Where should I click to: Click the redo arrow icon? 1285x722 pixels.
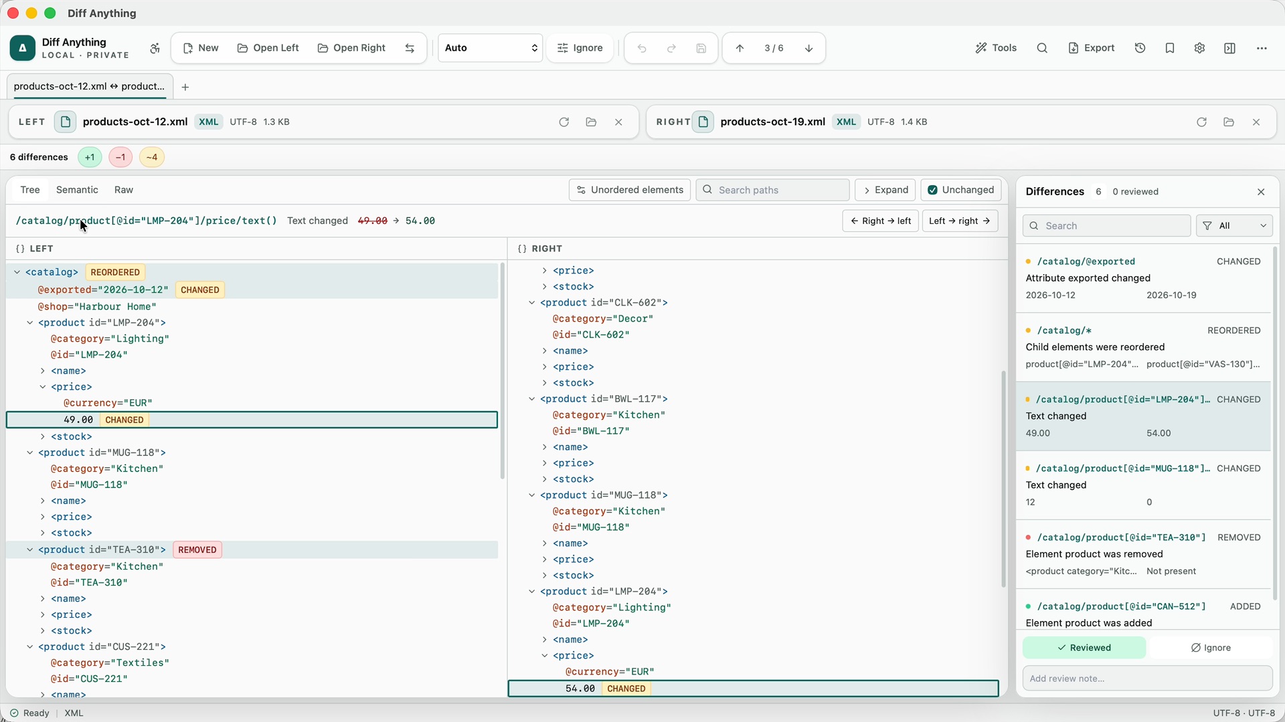(x=671, y=48)
